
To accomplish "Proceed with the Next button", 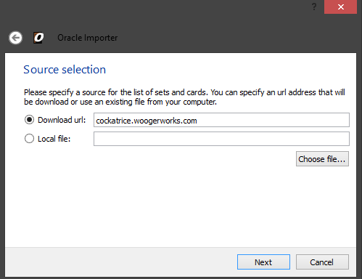I will pyautogui.click(x=263, y=262).
